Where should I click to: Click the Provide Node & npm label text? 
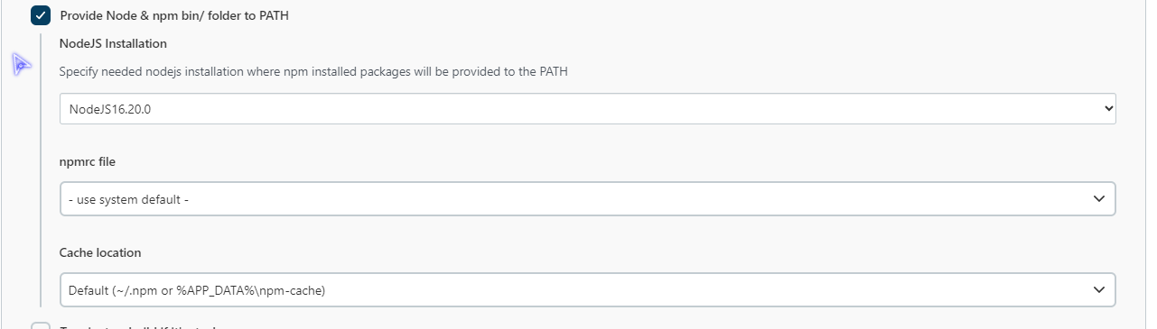click(175, 15)
